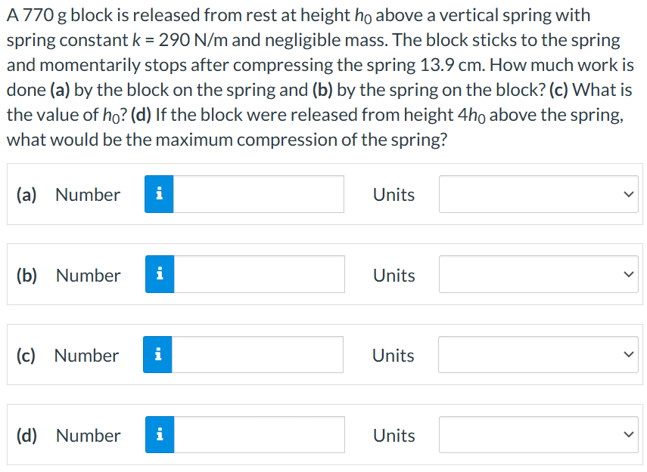This screenshot has width=647, height=472.
Task: Click the chevron in the (a) Units combo box
Action: (x=627, y=194)
